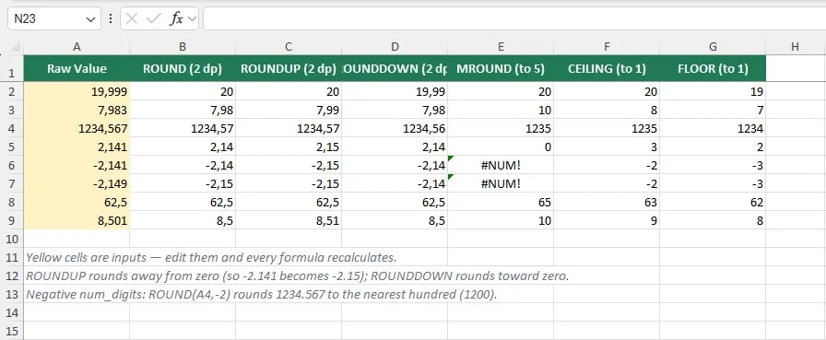Click the note about yellow cells being inputs
Viewport: 826px width, 340px height.
coord(211,257)
